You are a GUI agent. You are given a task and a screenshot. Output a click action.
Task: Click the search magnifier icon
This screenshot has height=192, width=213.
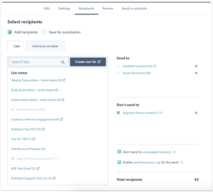pyautogui.click(x=63, y=62)
